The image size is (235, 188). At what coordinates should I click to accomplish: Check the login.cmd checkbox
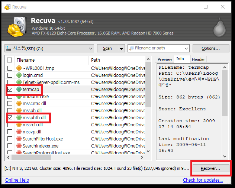click(x=10, y=75)
